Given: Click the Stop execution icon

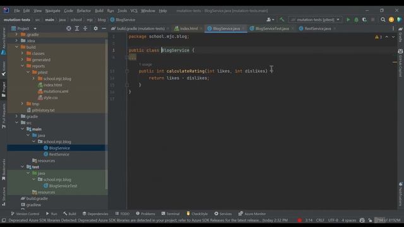Looking at the screenshot, I should (372, 20).
